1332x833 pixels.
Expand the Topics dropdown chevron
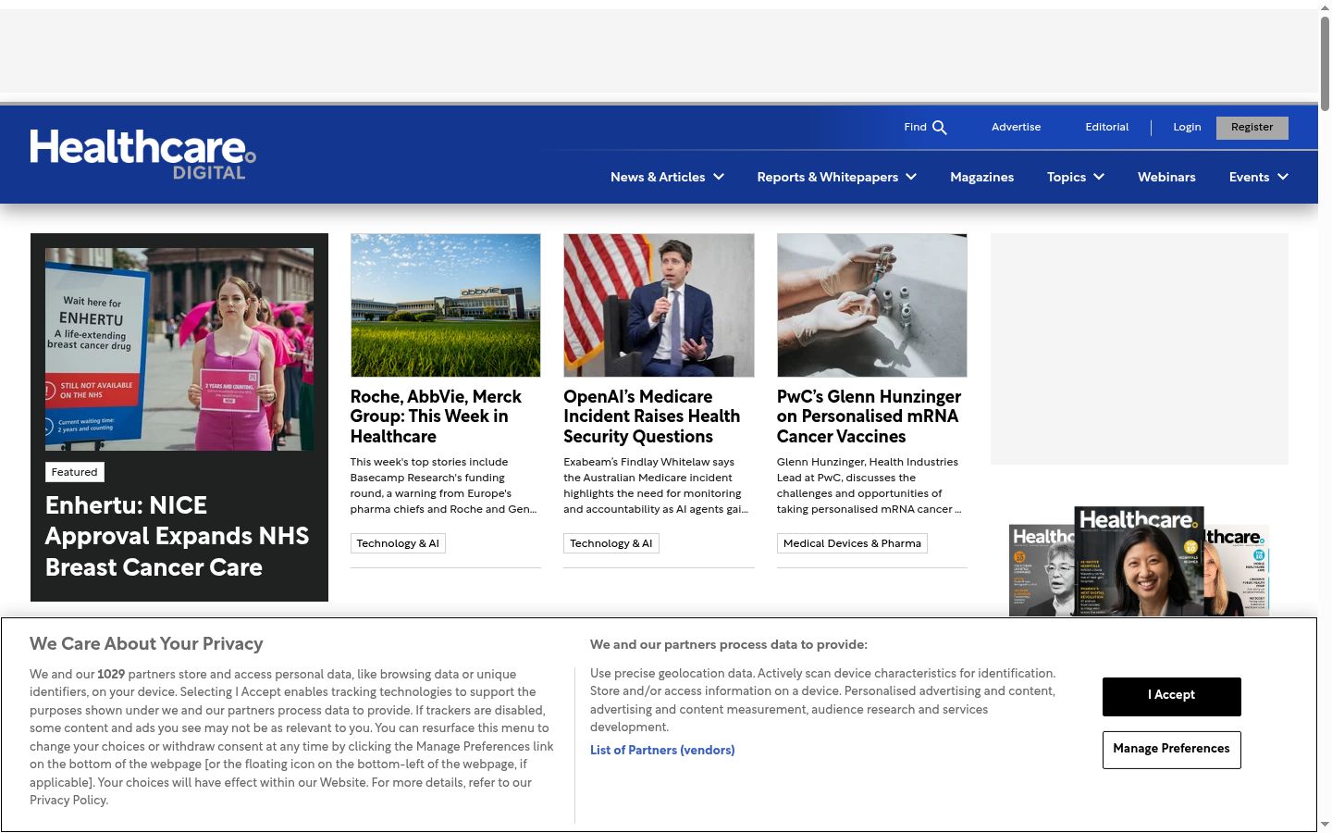(x=1099, y=177)
